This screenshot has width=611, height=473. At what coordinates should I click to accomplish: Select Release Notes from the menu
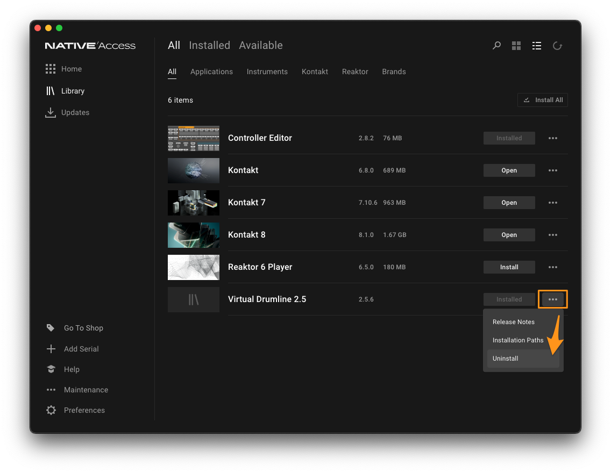tap(513, 322)
